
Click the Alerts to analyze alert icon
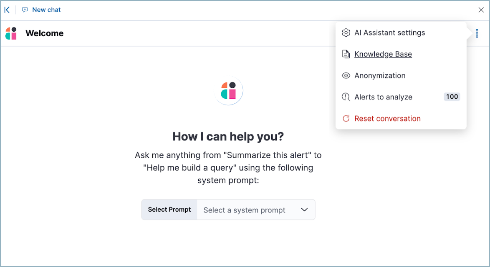coord(346,97)
